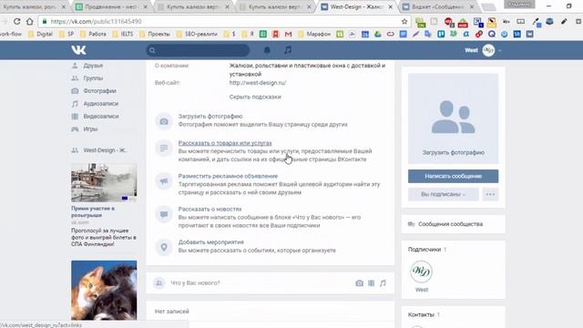The image size is (583, 328).
Task: Open SEO-реалити bookmarks folder
Action: (x=197, y=34)
